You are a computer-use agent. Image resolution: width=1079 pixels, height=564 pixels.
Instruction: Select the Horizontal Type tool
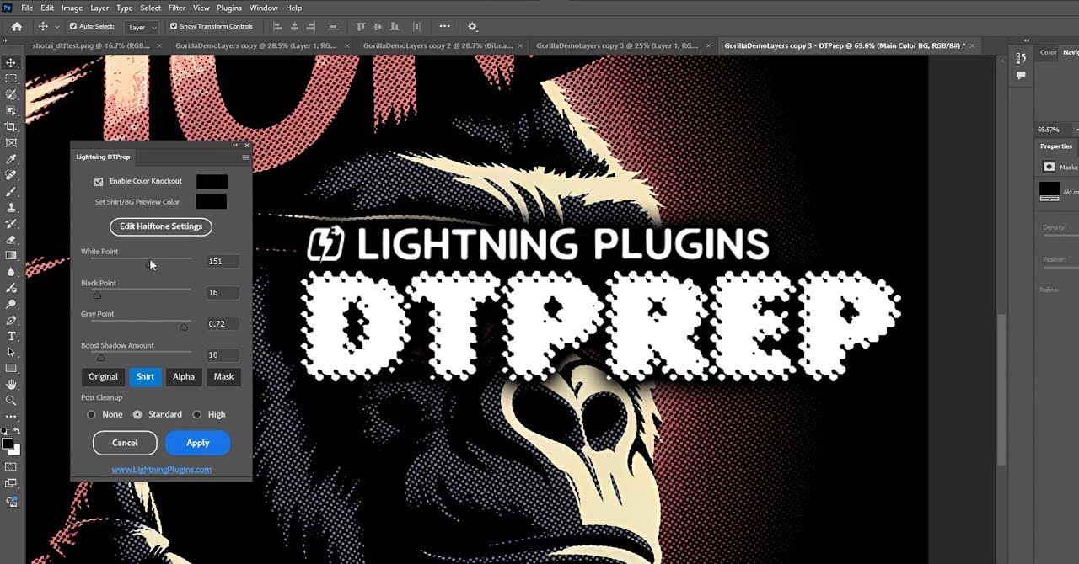pyautogui.click(x=11, y=337)
